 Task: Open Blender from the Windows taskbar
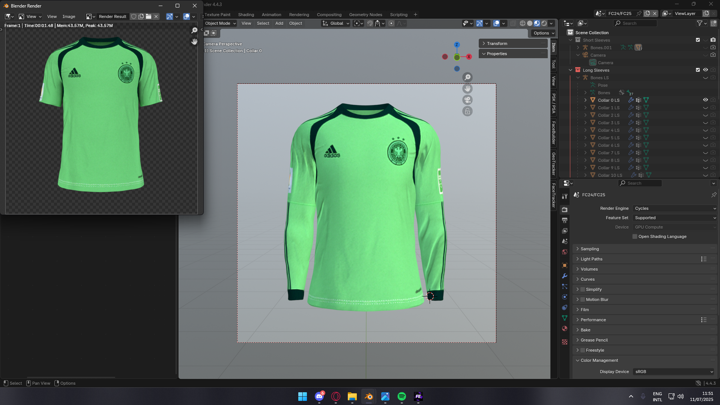(x=369, y=396)
